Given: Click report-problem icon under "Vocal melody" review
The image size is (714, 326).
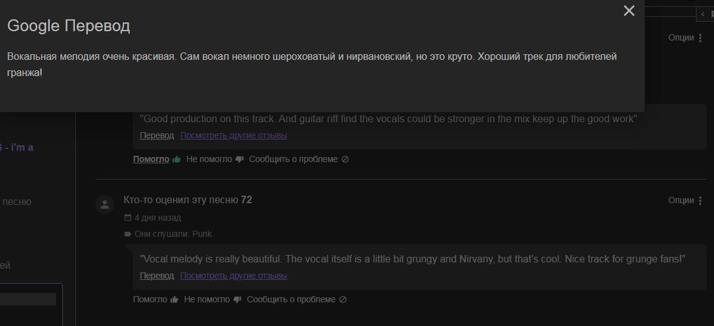Looking at the screenshot, I should pos(342,300).
